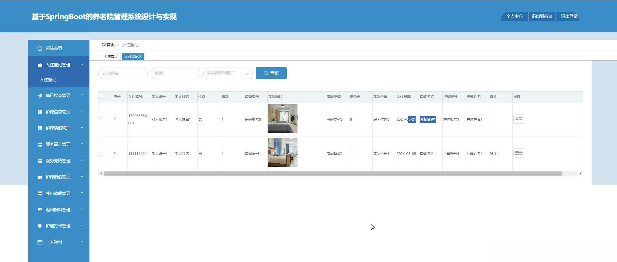Click the home icon beside 系统首页
This screenshot has width=617, height=262.
[x=40, y=48]
